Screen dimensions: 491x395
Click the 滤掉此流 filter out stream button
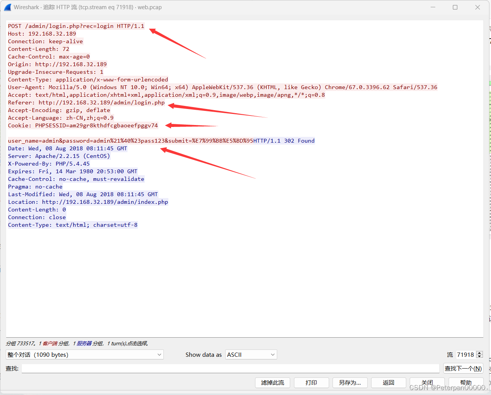click(273, 382)
